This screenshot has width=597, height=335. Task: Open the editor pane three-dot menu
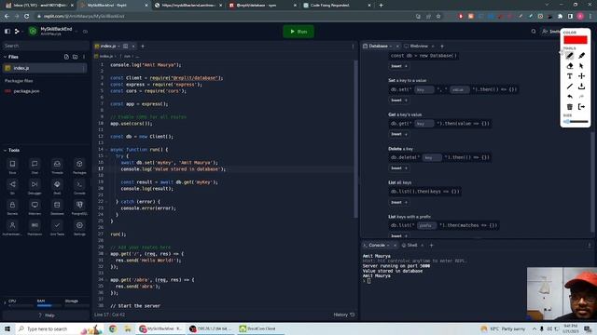pyautogui.click(x=353, y=47)
